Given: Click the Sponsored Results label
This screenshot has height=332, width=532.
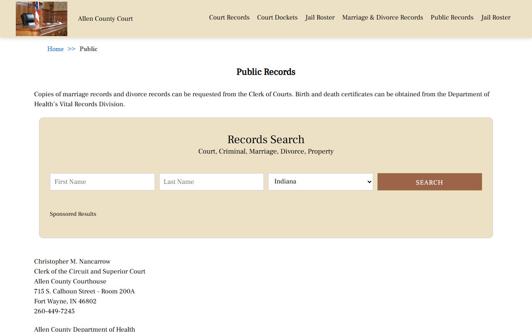Looking at the screenshot, I should (x=73, y=214).
